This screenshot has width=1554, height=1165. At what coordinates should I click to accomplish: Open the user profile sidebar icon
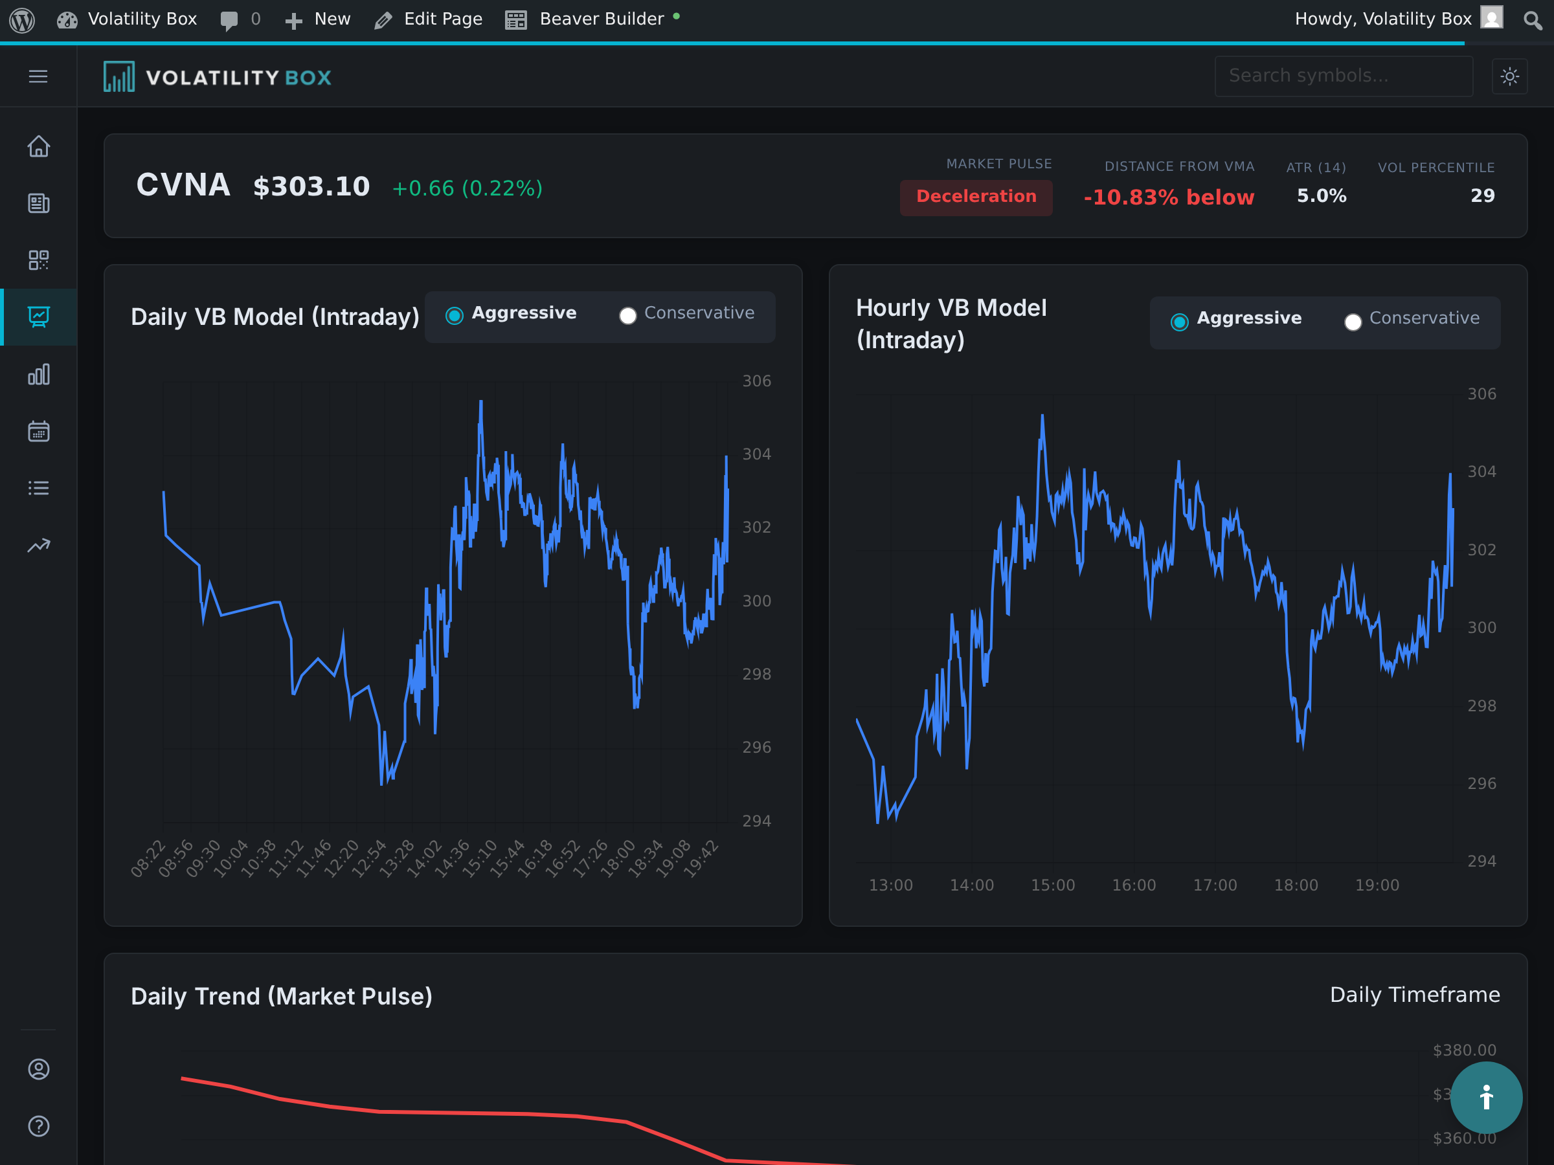39,1069
